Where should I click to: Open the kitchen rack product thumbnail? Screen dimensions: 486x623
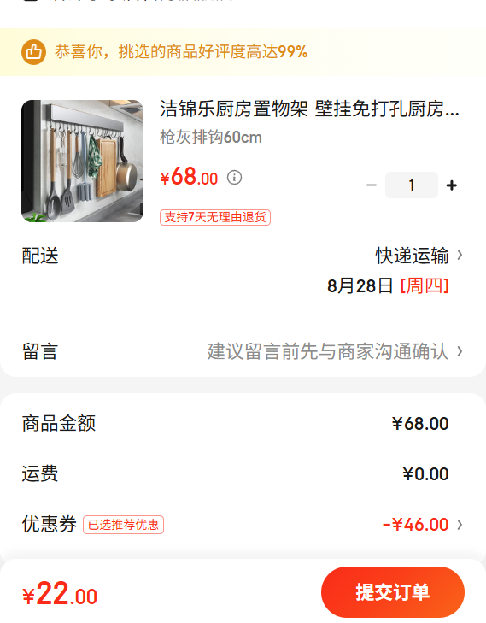coord(82,161)
